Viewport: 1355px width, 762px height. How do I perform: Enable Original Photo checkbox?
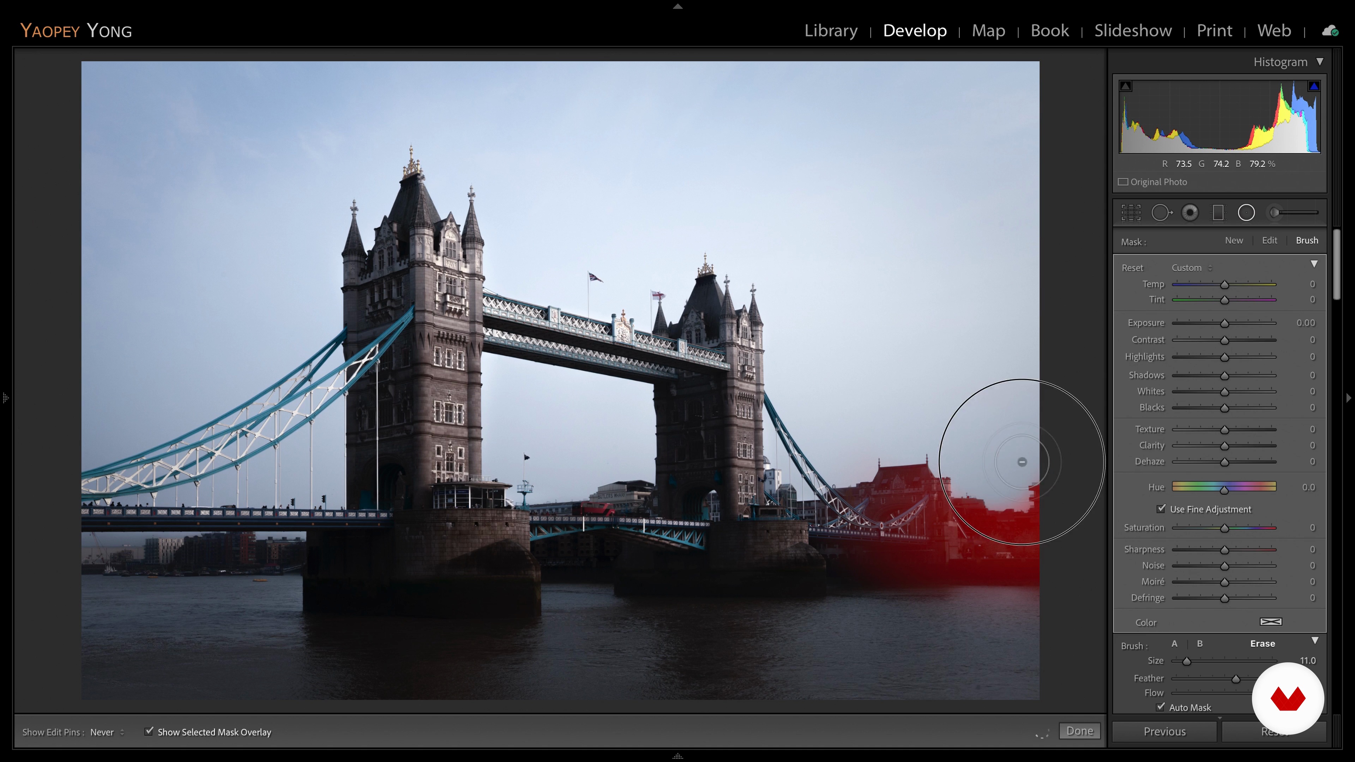point(1123,182)
